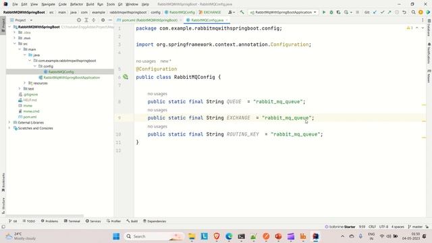Open Brave browser from taskbar
432x243 pixels.
pyautogui.click(x=217, y=236)
